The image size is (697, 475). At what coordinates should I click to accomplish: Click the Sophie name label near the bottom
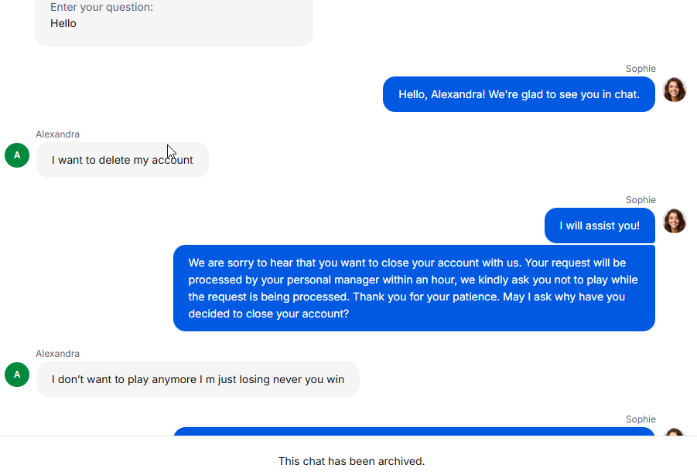(641, 419)
